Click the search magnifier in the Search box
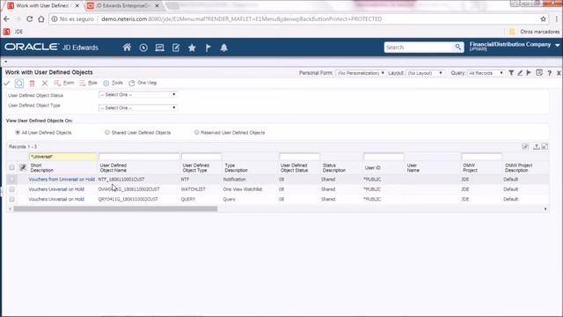 pyautogui.click(x=457, y=47)
